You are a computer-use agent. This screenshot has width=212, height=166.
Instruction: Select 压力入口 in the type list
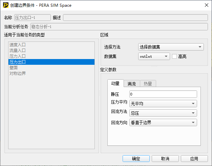(x=51, y=56)
